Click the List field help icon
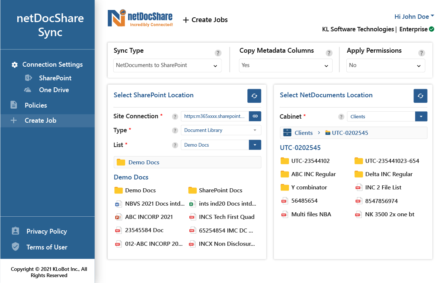The image size is (443, 283). tap(175, 145)
